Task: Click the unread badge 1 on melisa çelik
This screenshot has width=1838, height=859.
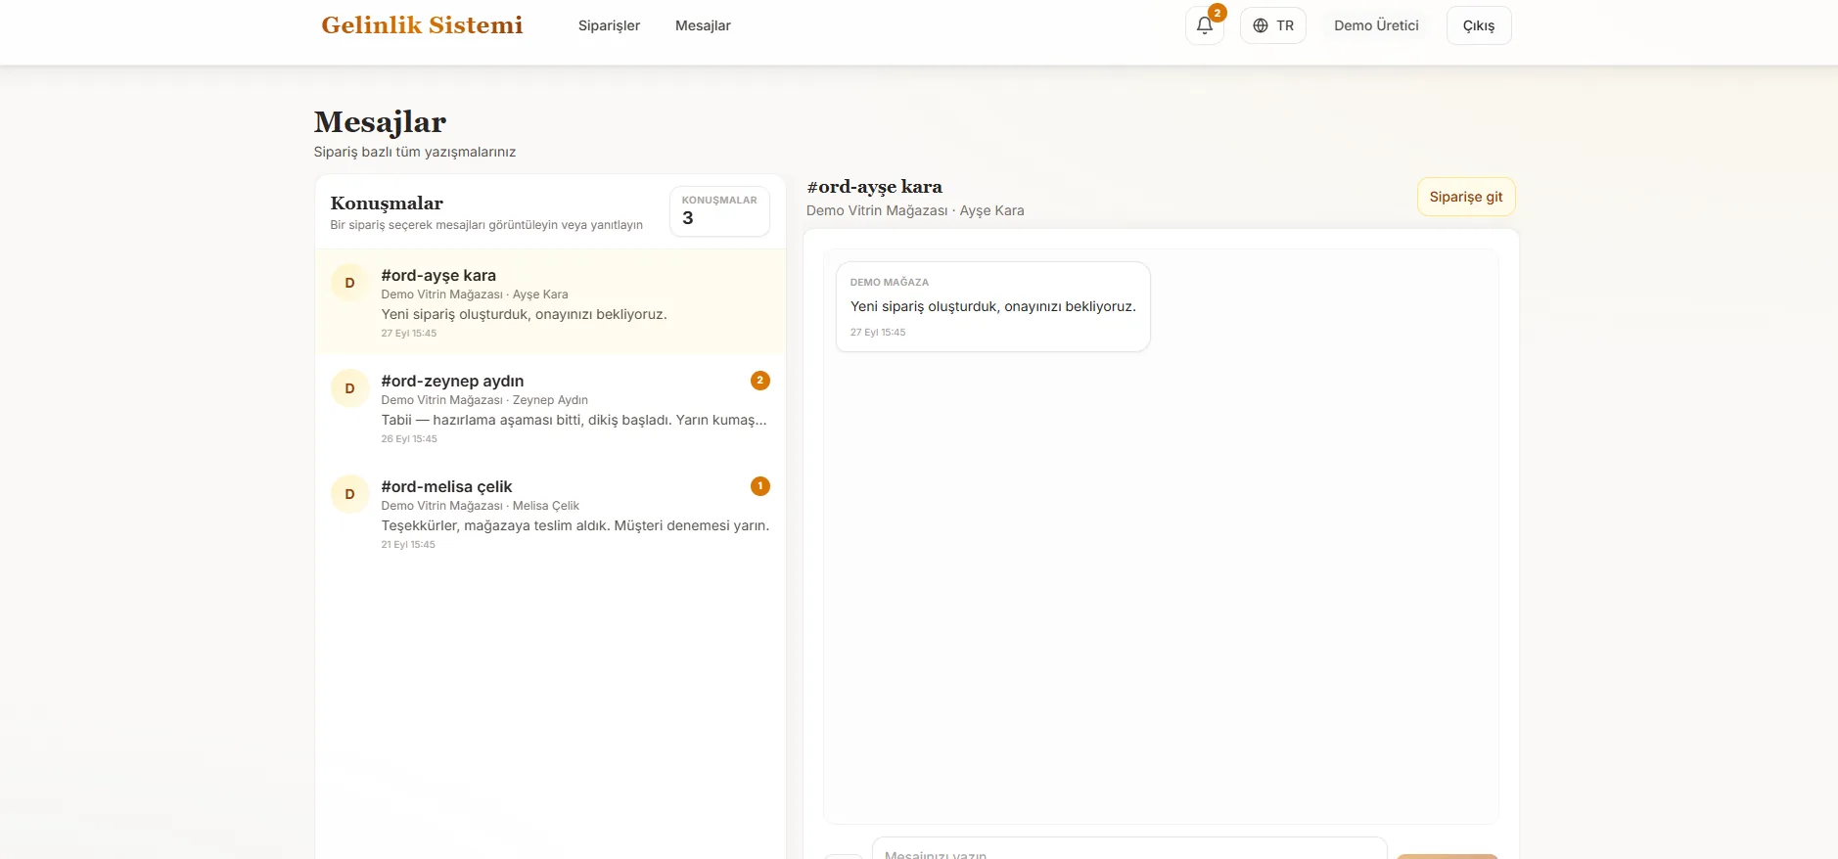Action: coord(759,486)
